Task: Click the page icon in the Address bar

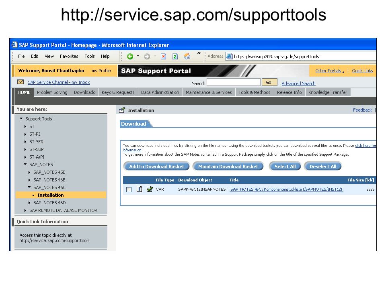Action: click(230, 56)
